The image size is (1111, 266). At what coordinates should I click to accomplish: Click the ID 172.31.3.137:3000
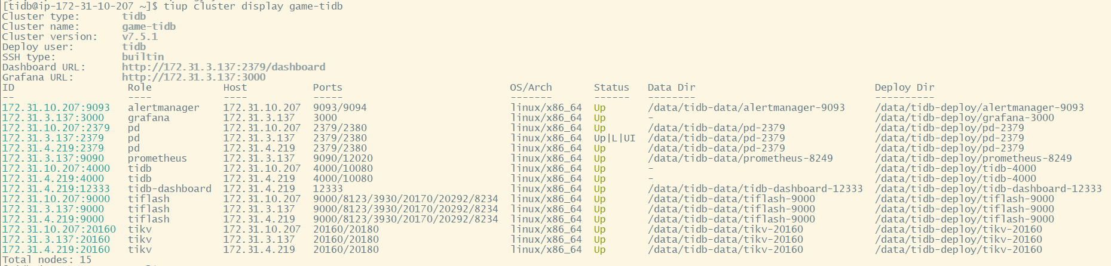tap(53, 117)
